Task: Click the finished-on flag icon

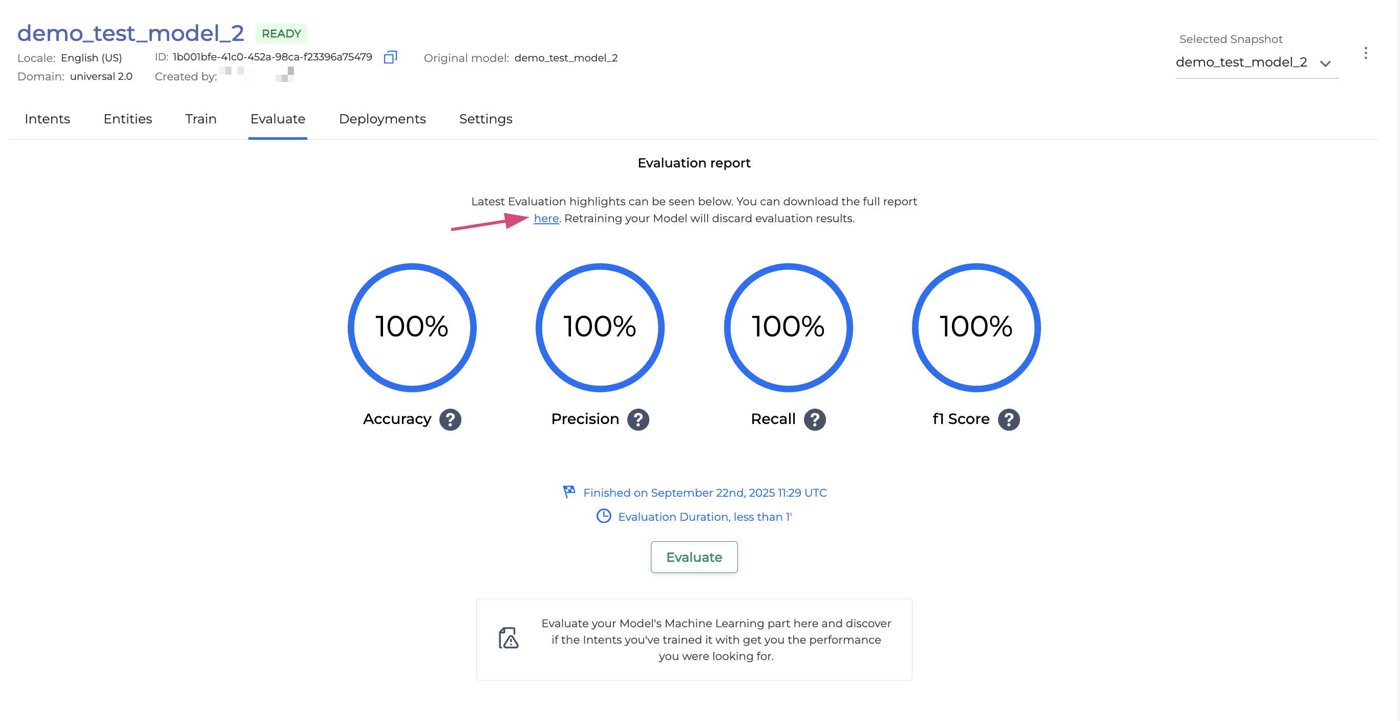Action: coord(569,492)
